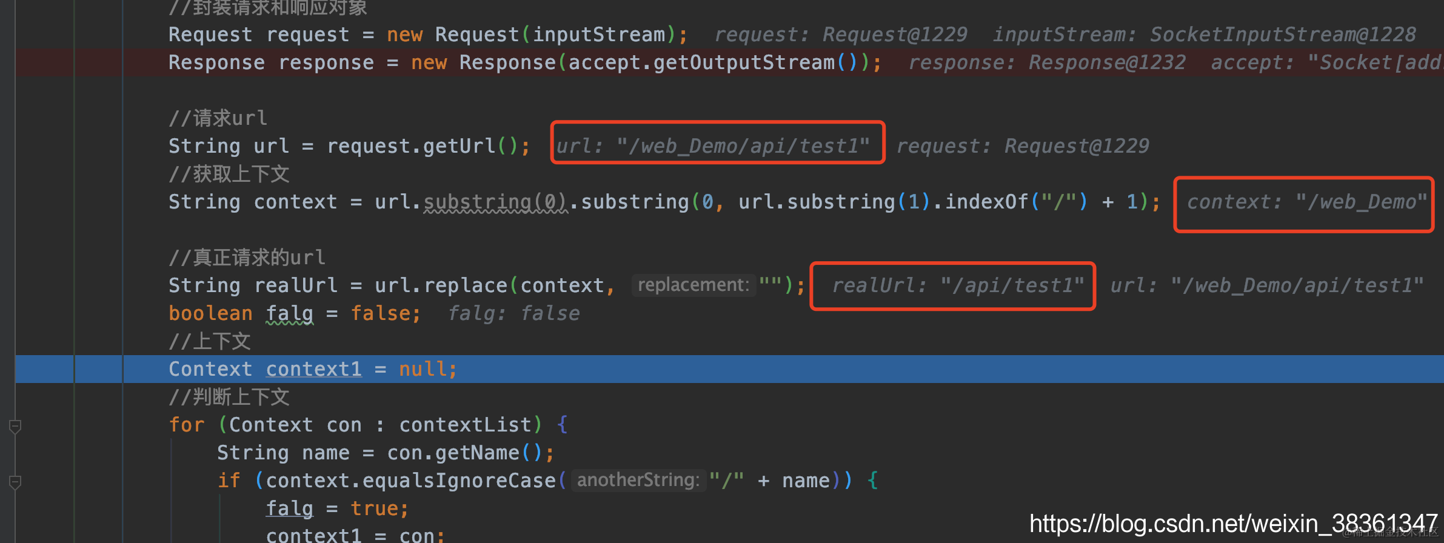
Task: Collapse the for-loop fold marker in the gutter
Action: tap(15, 427)
